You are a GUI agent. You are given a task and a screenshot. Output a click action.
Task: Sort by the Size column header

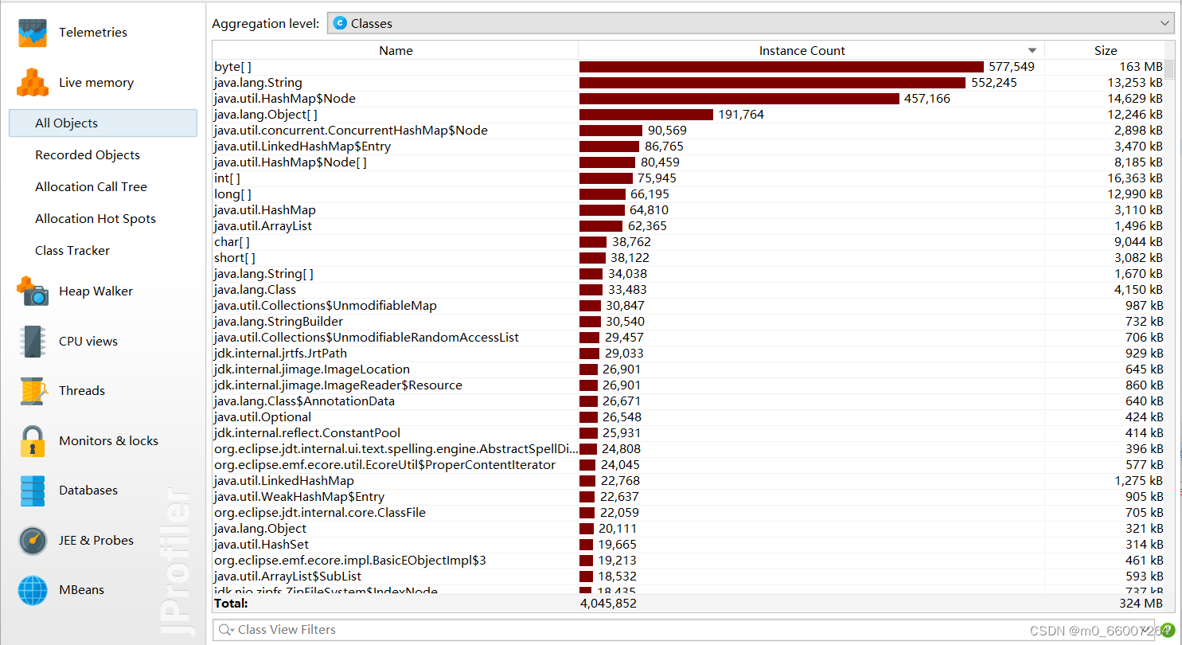[x=1105, y=50]
